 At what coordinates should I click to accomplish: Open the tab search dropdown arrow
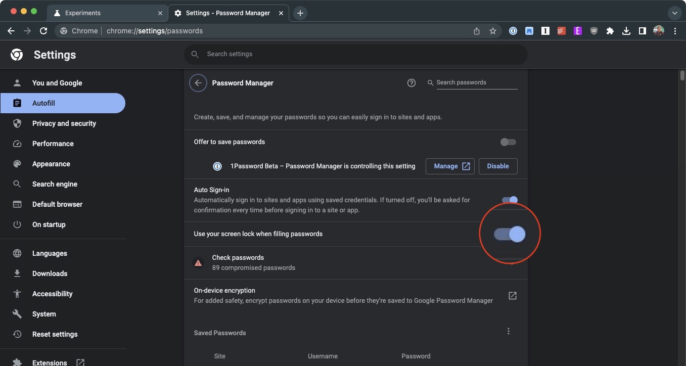pyautogui.click(x=674, y=13)
